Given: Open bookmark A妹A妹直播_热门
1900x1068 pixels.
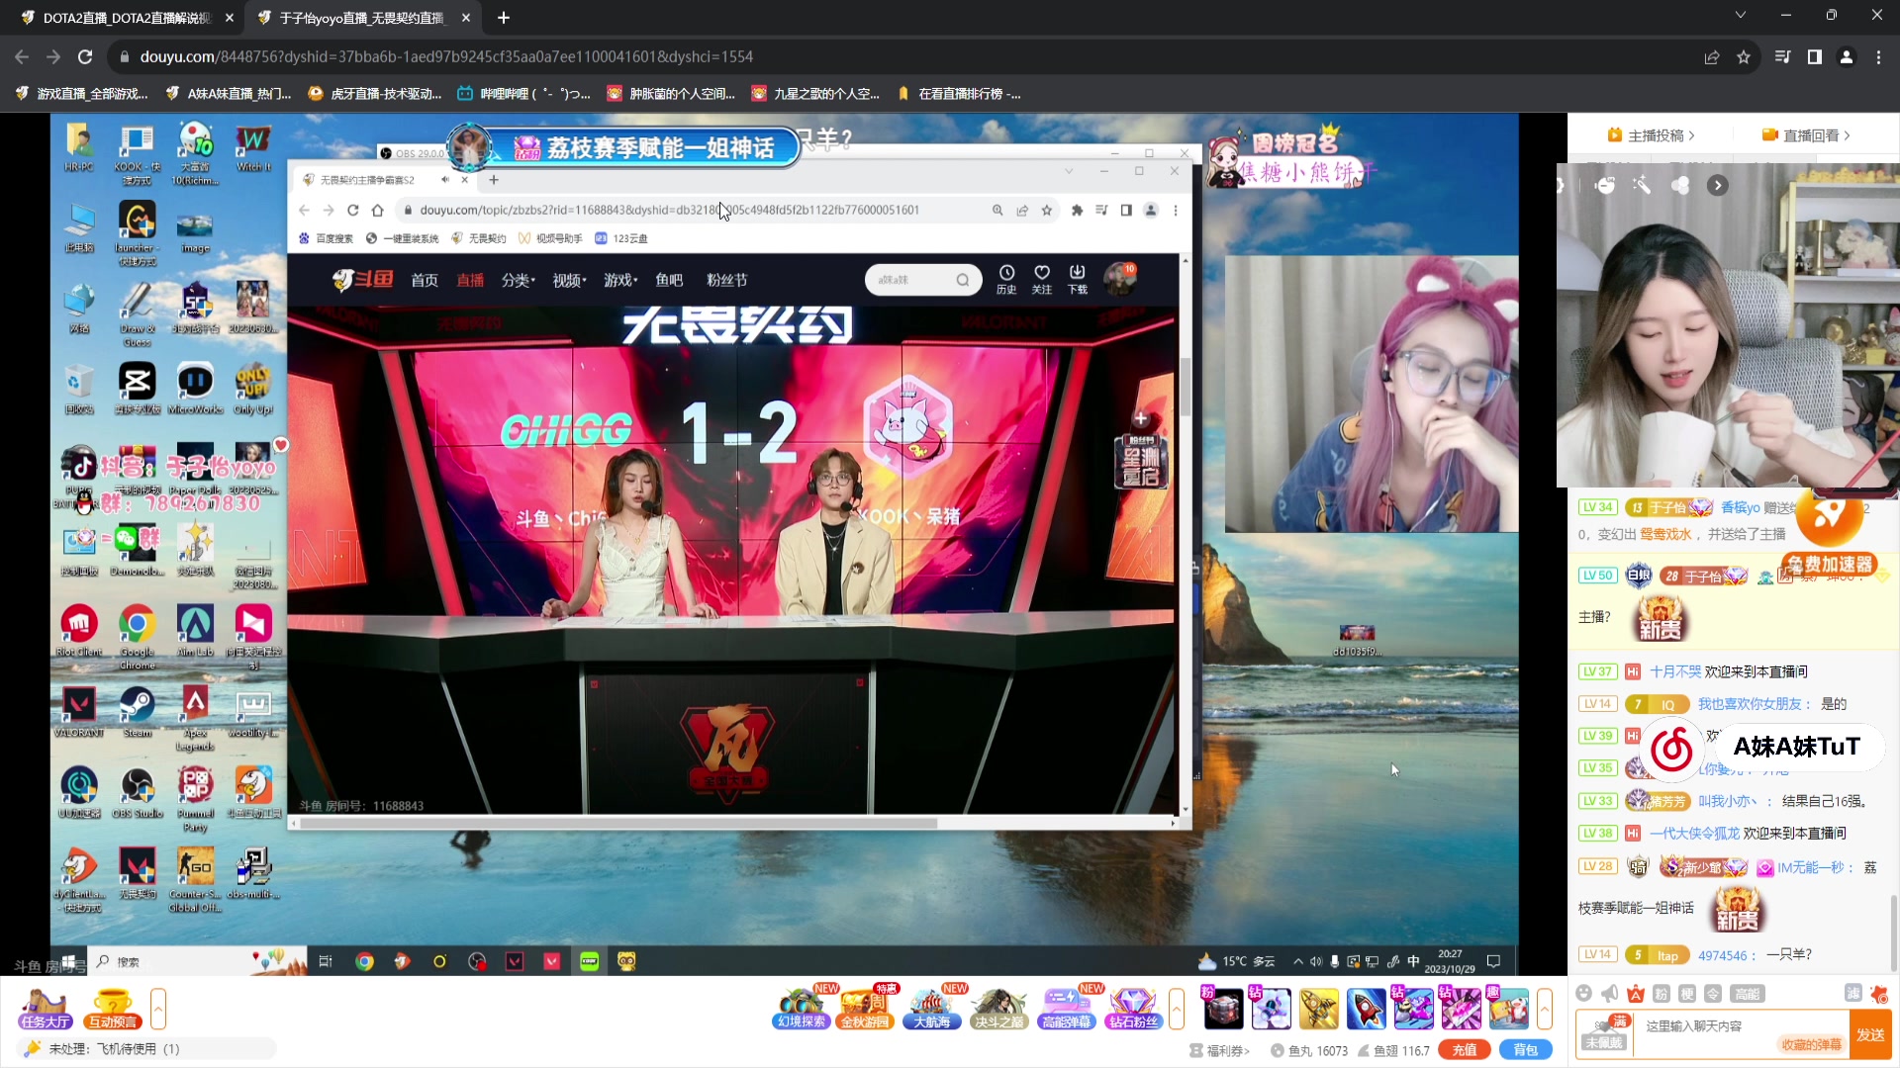Looking at the screenshot, I should (229, 94).
